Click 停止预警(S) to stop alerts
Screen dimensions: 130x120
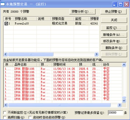point(113,12)
